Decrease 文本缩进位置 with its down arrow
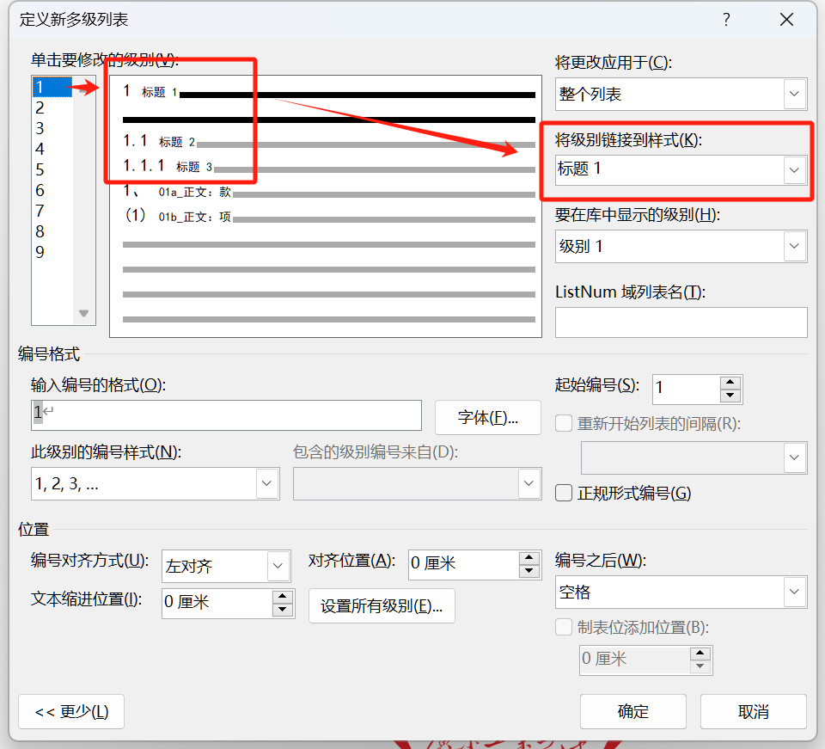 283,610
